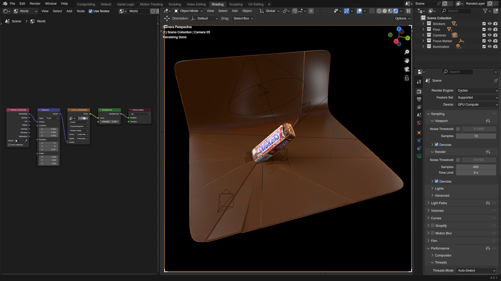Open the Threads Mode dropdown

(x=476, y=271)
